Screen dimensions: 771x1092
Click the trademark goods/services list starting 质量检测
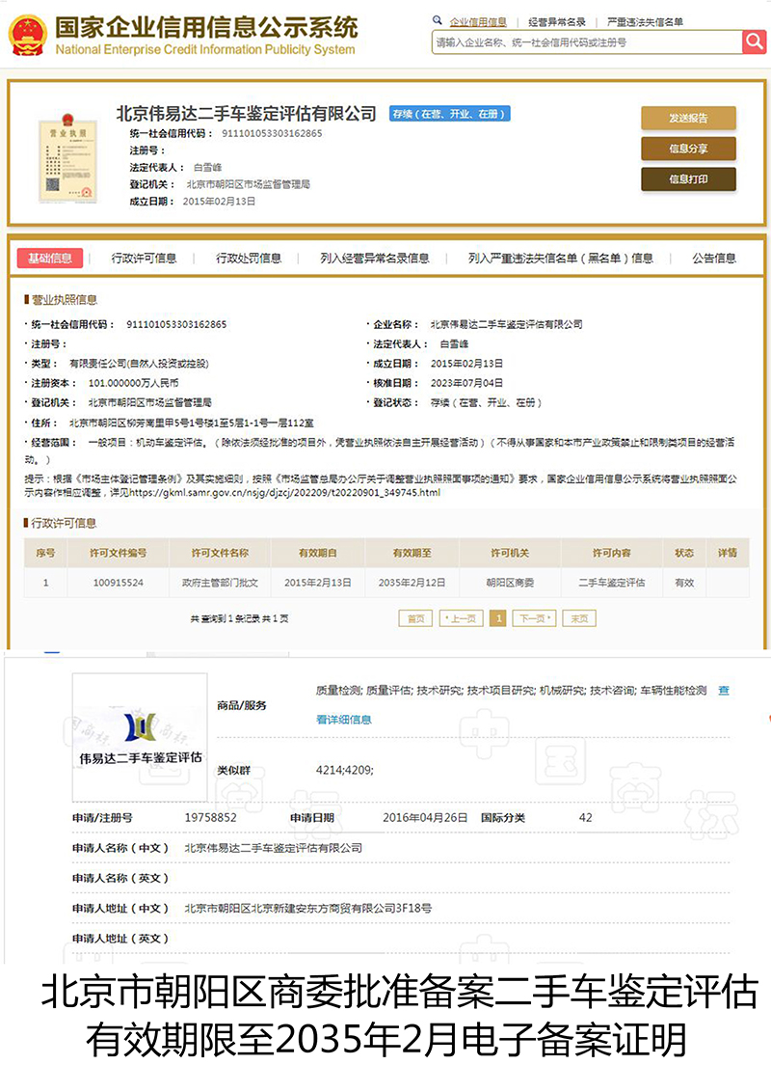tap(512, 691)
